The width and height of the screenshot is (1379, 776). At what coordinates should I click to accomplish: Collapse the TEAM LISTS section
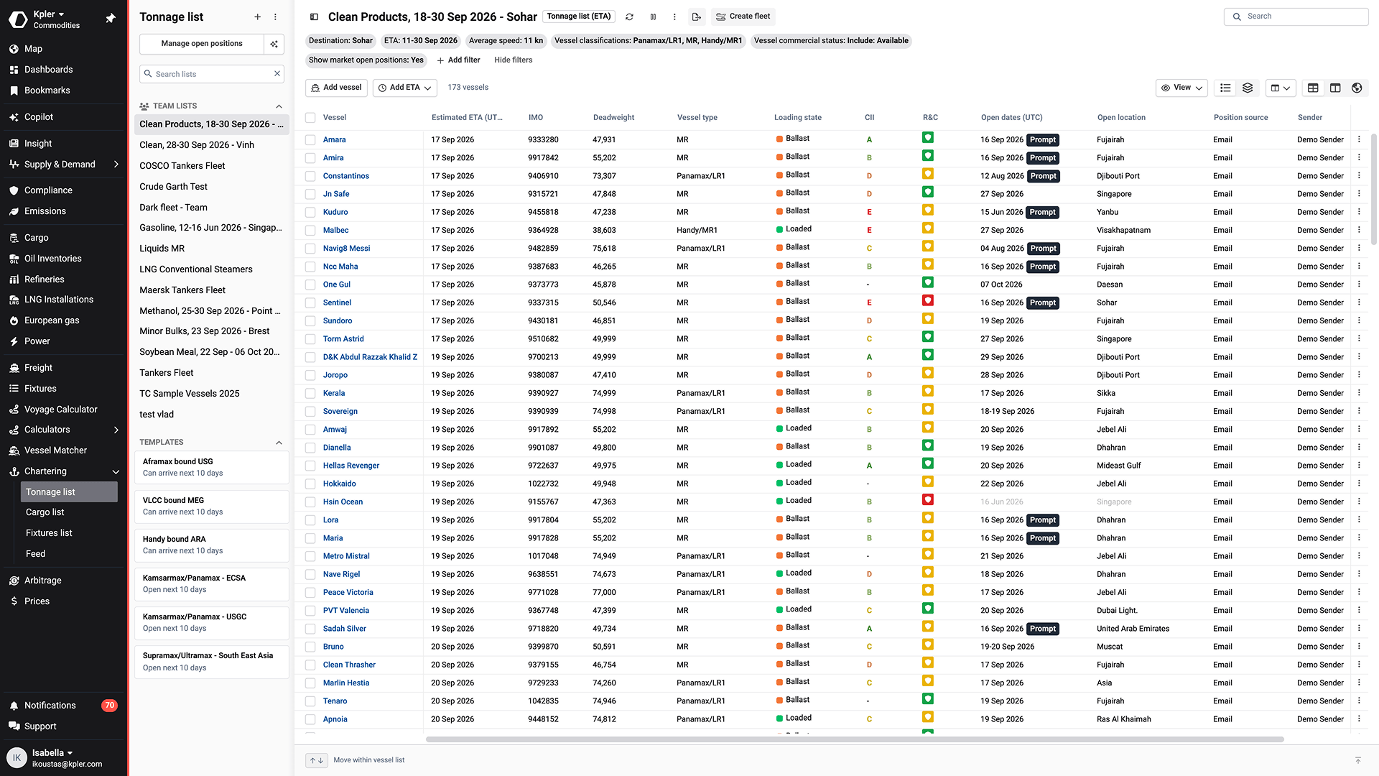279,106
